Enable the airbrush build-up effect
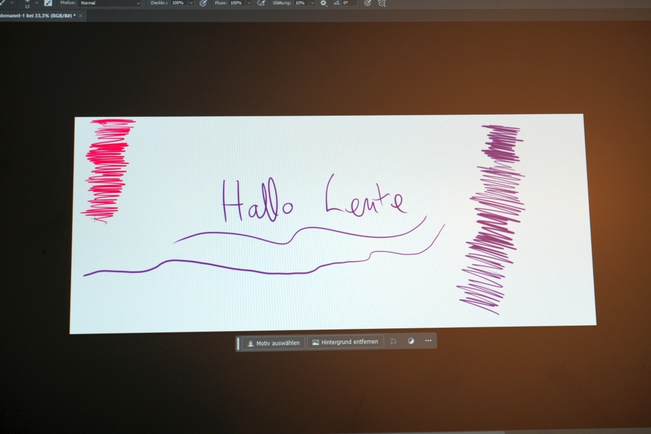Image resolution: width=651 pixels, height=434 pixels. [261, 3]
